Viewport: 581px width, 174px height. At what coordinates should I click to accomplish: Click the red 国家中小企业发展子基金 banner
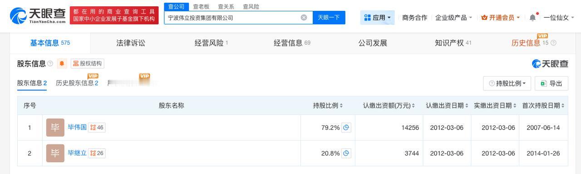tap(114, 15)
